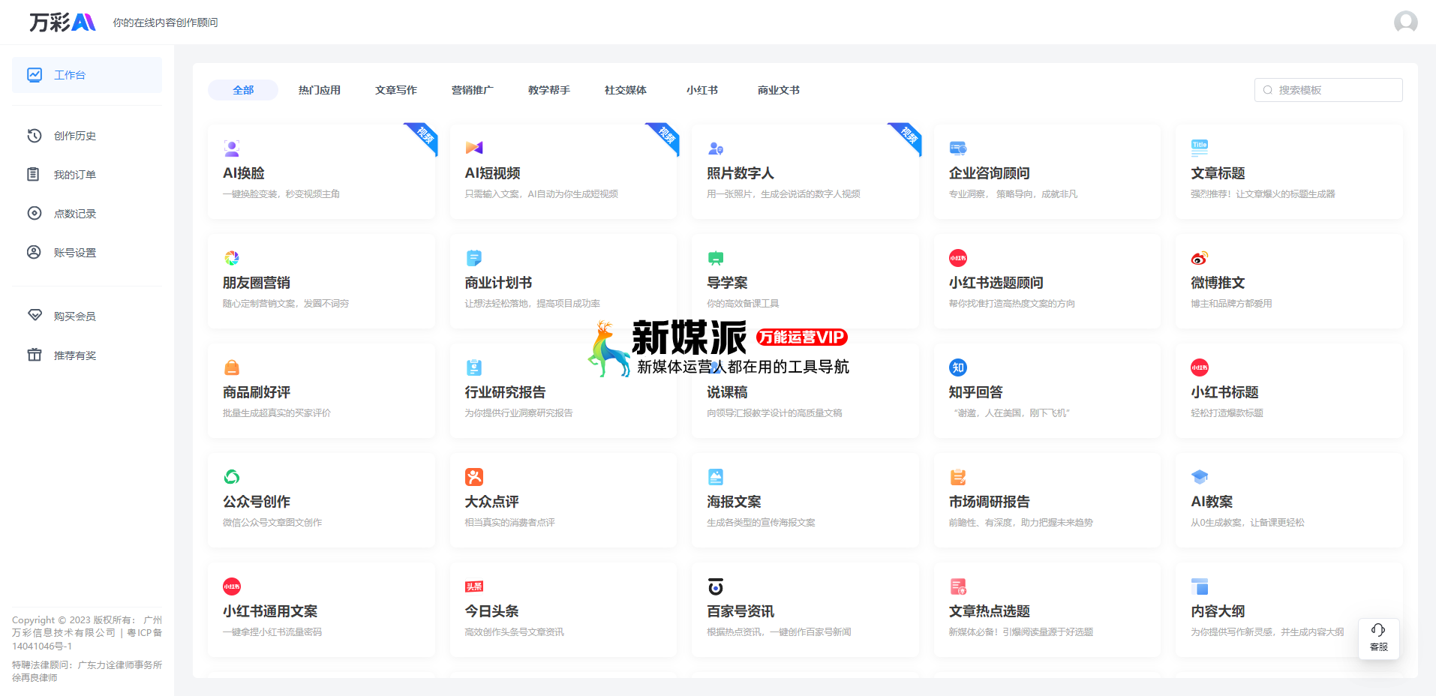Click the 文章标题 Title icon
This screenshot has height=696, width=1436.
1200,146
